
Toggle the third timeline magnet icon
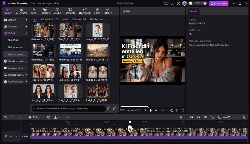tap(206, 117)
